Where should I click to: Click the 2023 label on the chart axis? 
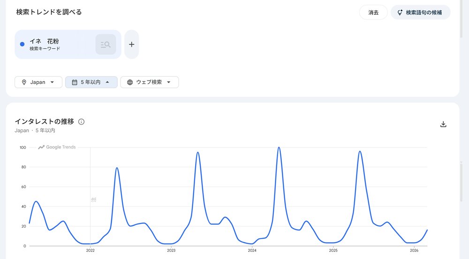coord(171,251)
